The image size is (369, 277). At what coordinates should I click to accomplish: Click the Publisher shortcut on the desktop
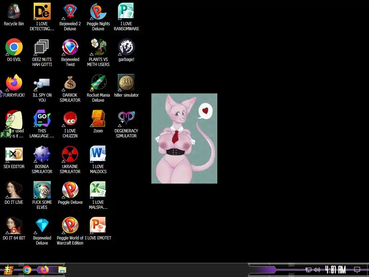coord(126,11)
